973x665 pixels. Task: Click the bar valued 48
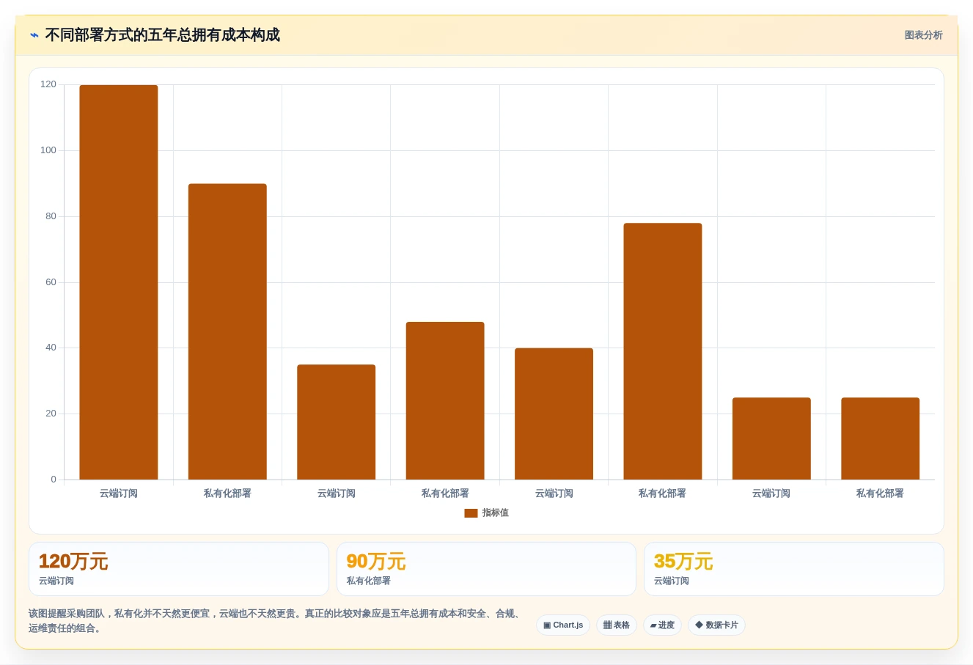click(445, 401)
